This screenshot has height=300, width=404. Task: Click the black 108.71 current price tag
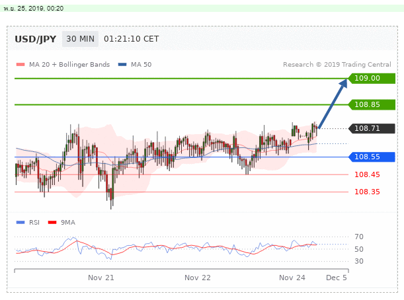(x=372, y=128)
